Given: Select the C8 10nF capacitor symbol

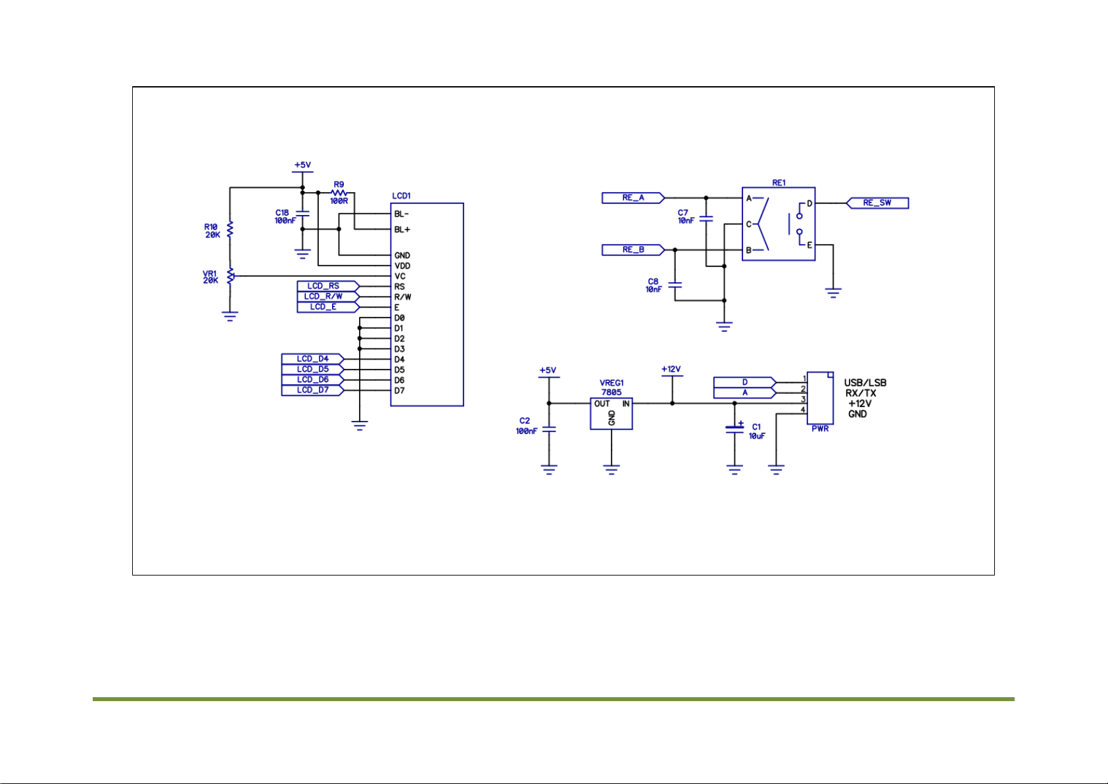Looking at the screenshot, I should [x=675, y=286].
